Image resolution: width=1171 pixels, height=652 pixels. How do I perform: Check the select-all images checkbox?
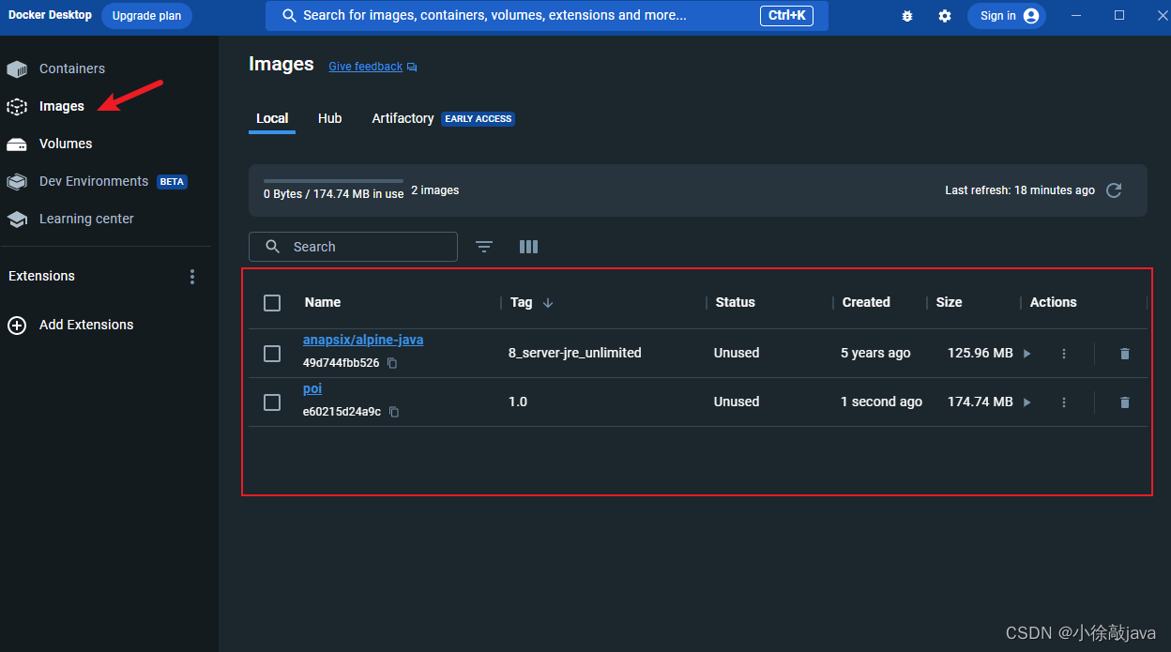point(272,303)
